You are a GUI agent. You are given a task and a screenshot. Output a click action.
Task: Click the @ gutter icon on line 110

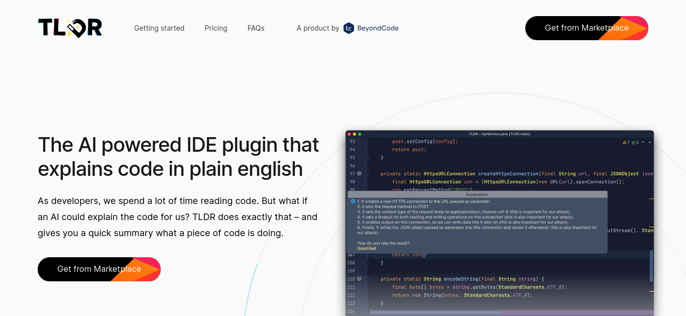click(x=359, y=279)
